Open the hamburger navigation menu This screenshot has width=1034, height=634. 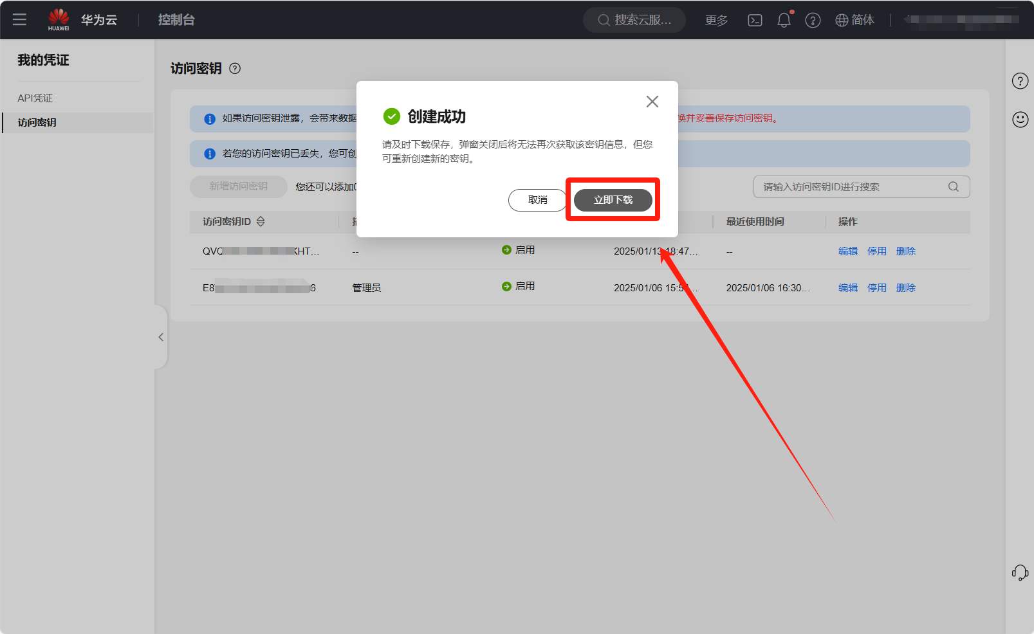click(19, 19)
